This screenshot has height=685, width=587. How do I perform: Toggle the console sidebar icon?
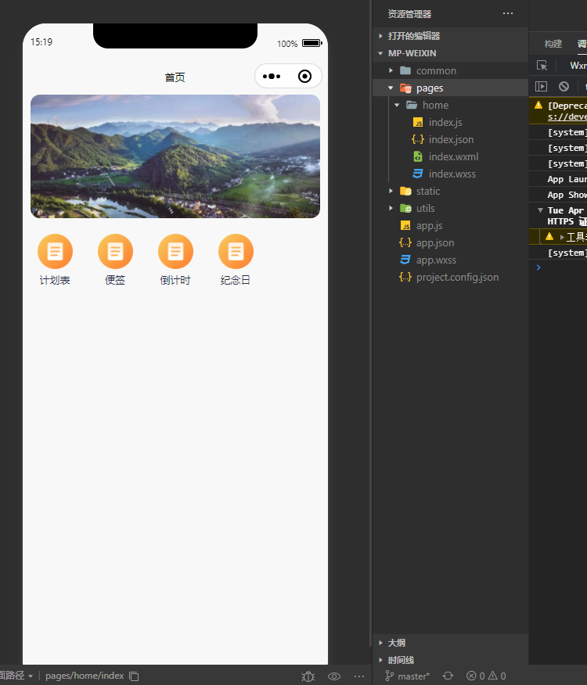pos(541,87)
